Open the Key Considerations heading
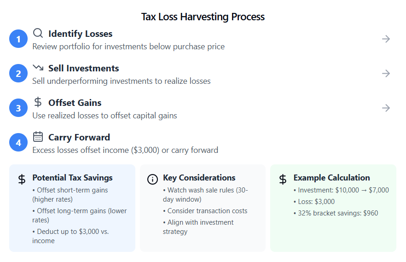The image size is (406, 262). coord(199,178)
